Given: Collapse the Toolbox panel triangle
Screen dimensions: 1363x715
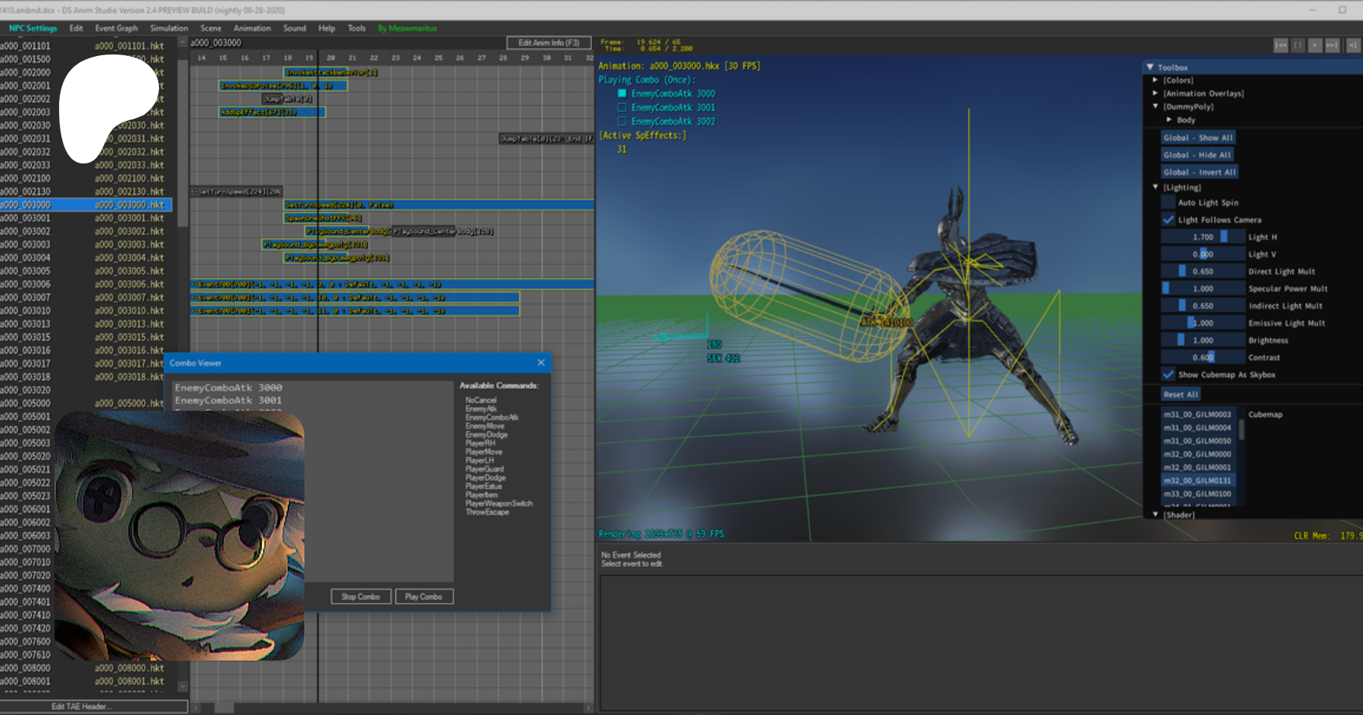Looking at the screenshot, I should pos(1150,67).
